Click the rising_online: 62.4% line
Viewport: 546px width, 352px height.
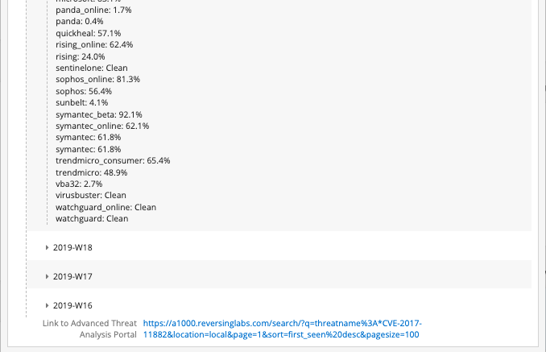tap(94, 45)
